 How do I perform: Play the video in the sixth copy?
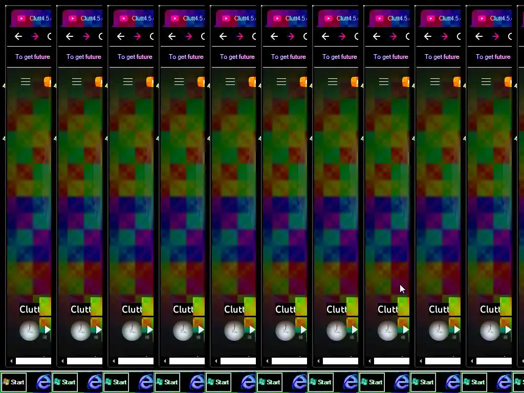pyautogui.click(x=303, y=330)
